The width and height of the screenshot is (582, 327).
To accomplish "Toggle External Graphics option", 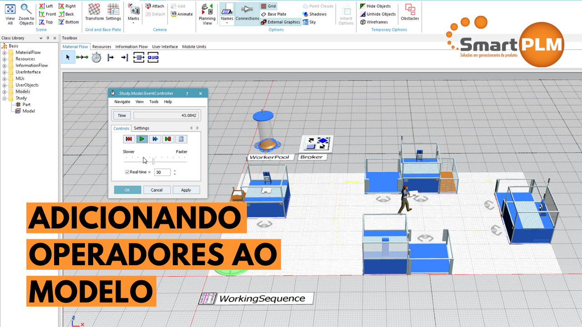I will tap(281, 22).
